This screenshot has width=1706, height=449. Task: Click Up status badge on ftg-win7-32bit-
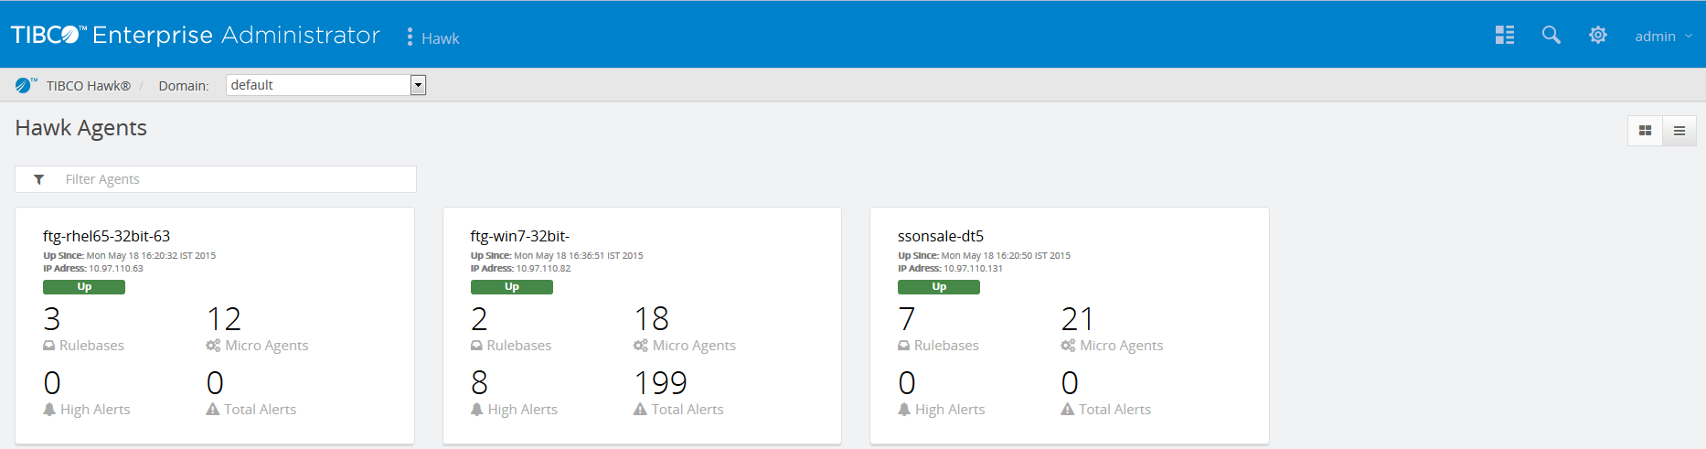point(511,287)
